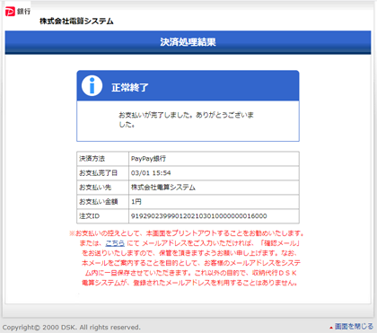Select the お支払いが完了しました message text
This screenshot has width=377, height=333.
tap(186, 119)
